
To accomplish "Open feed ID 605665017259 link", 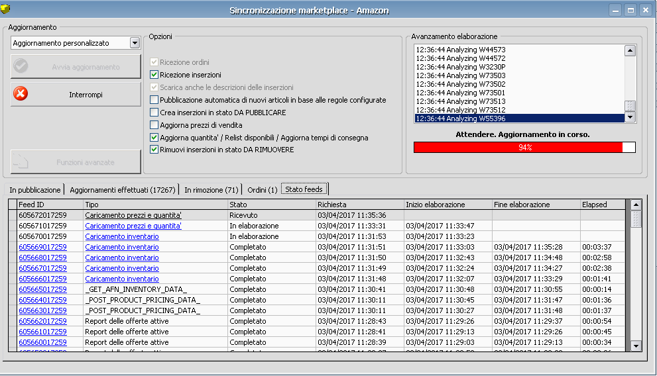I will 42,289.
